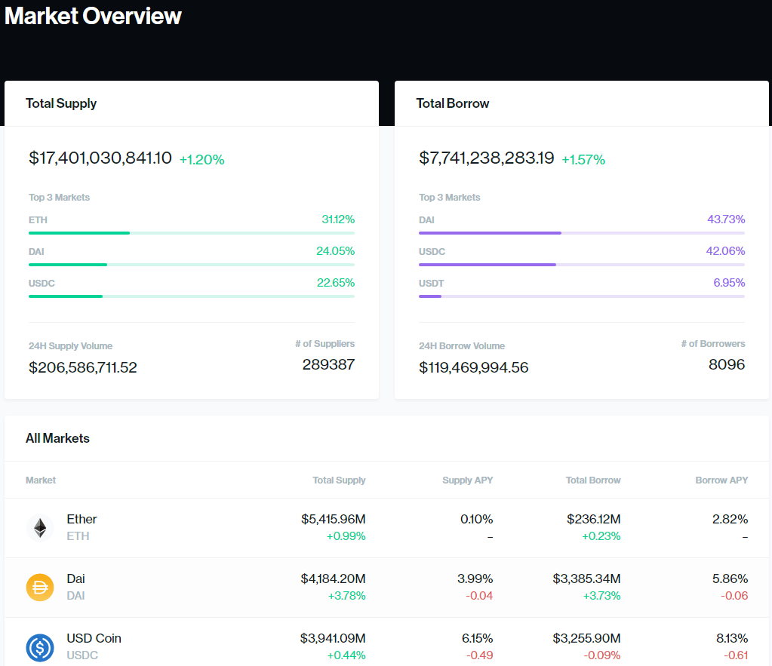Click the $17,401,030,841.10 total supply amount

[x=100, y=158]
